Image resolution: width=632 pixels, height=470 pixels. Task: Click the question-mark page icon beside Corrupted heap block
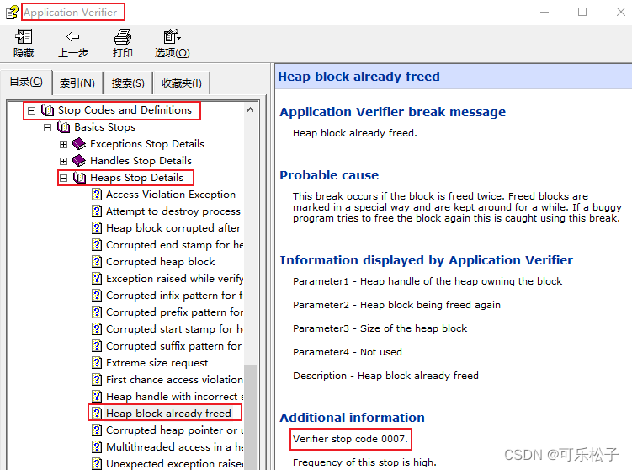[97, 262]
